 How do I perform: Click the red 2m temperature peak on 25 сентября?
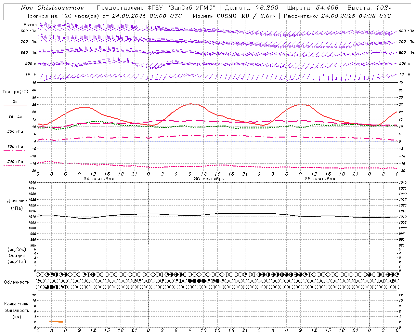tap(191, 104)
